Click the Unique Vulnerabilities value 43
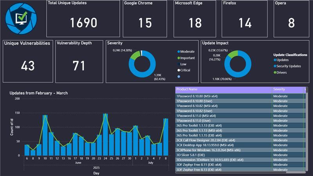313x176 pixels. [28, 66]
